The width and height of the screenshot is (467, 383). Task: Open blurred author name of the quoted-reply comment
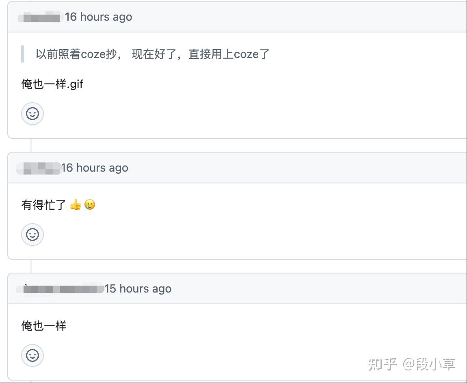pyautogui.click(x=41, y=17)
